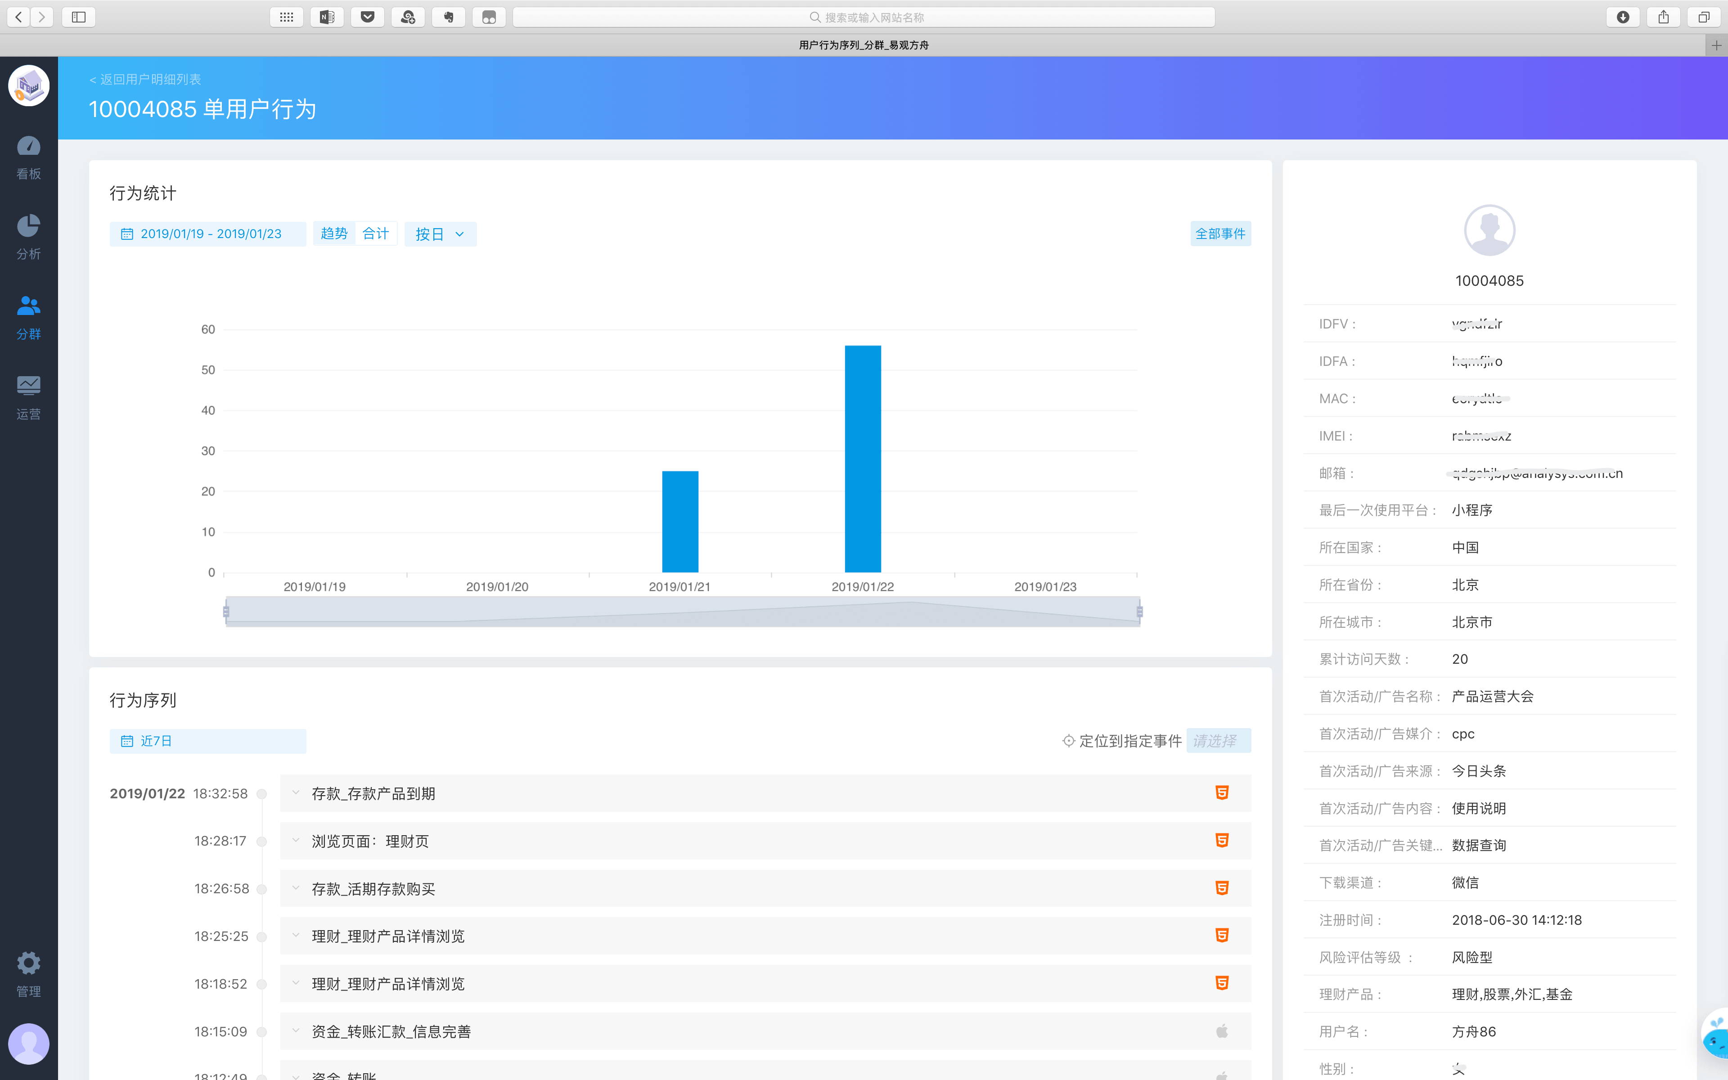The width and height of the screenshot is (1728, 1080).
Task: Grab the left handle of chart range slider
Action: point(225,612)
